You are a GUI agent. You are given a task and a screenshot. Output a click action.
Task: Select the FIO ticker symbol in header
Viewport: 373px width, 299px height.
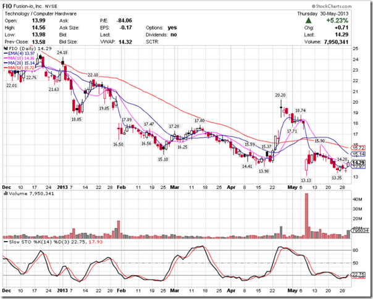tap(7, 6)
